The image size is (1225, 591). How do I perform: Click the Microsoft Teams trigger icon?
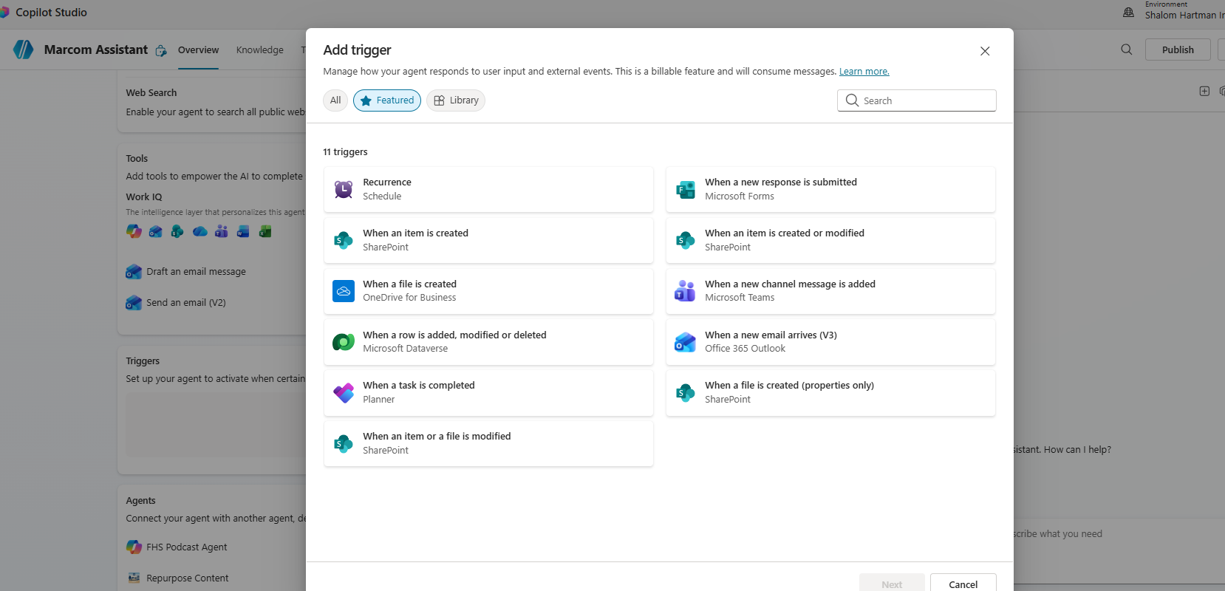[x=686, y=291]
